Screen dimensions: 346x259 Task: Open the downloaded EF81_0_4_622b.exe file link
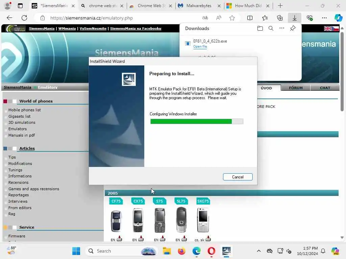(x=200, y=47)
